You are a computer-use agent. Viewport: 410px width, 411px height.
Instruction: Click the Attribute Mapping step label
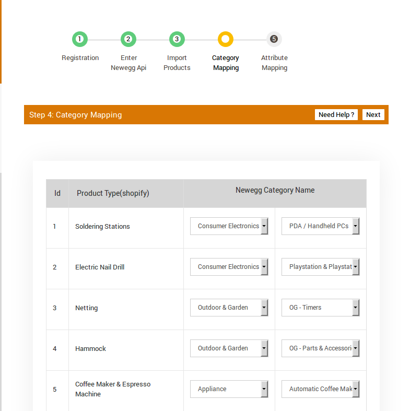(274, 63)
